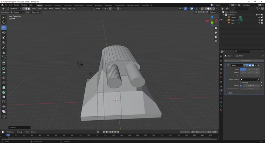
Task: Collapse the Mirror modifier panel
Action: pos(226,65)
